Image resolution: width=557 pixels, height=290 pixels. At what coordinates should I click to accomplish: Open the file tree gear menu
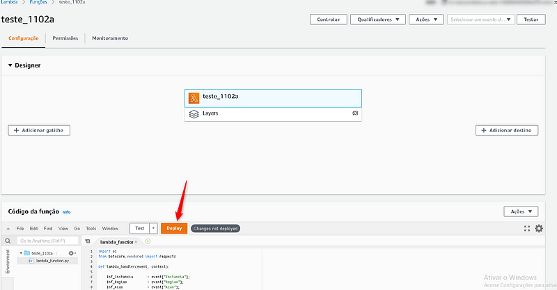[x=72, y=253]
